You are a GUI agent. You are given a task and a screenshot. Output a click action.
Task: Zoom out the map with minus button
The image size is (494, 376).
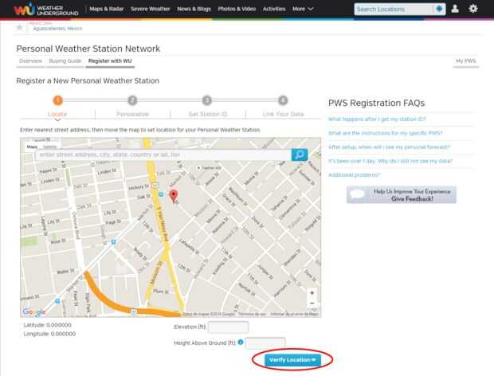pyautogui.click(x=312, y=304)
